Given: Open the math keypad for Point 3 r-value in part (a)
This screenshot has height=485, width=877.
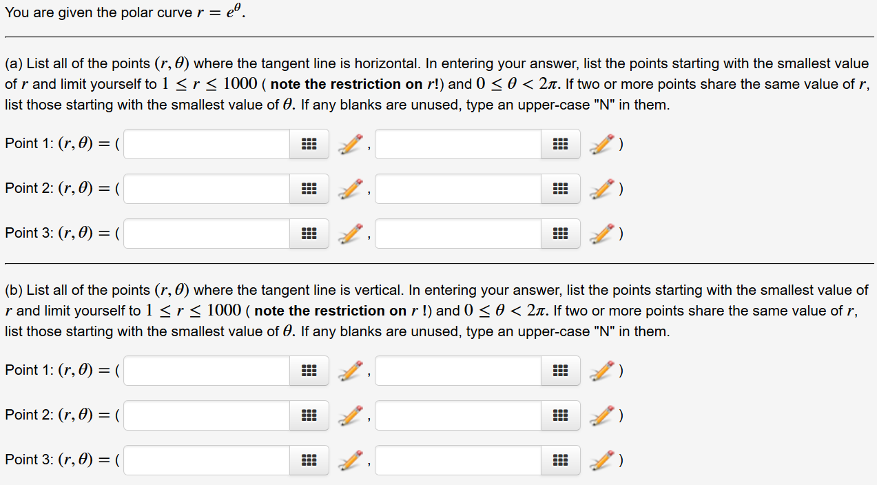Looking at the screenshot, I should [x=309, y=234].
